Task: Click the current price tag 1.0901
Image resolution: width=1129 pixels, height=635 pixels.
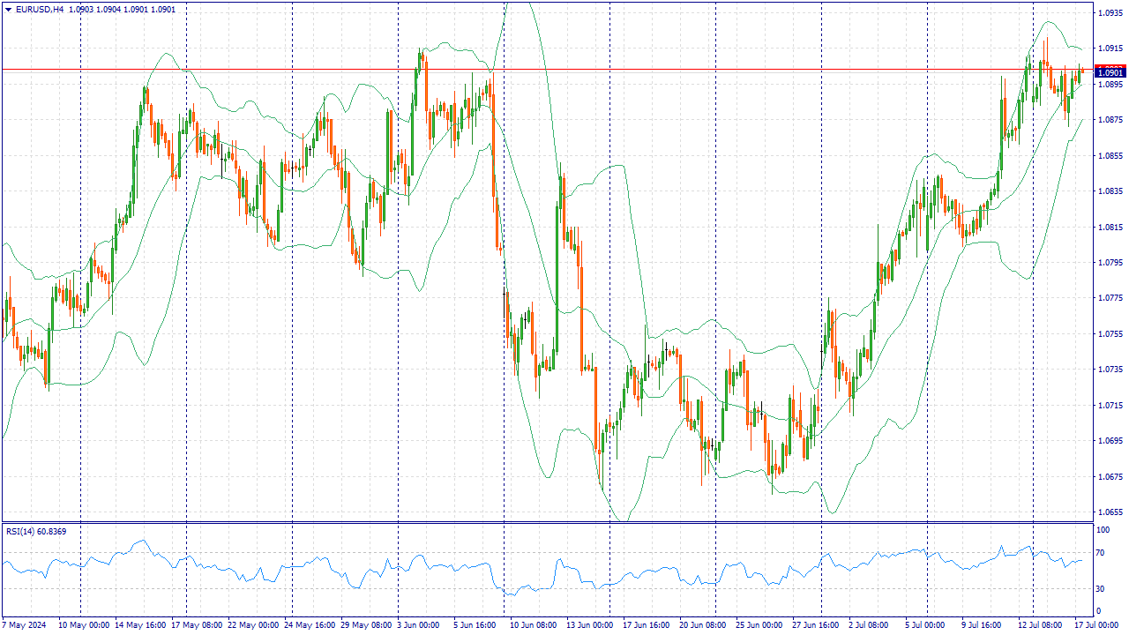Action: point(1109,72)
